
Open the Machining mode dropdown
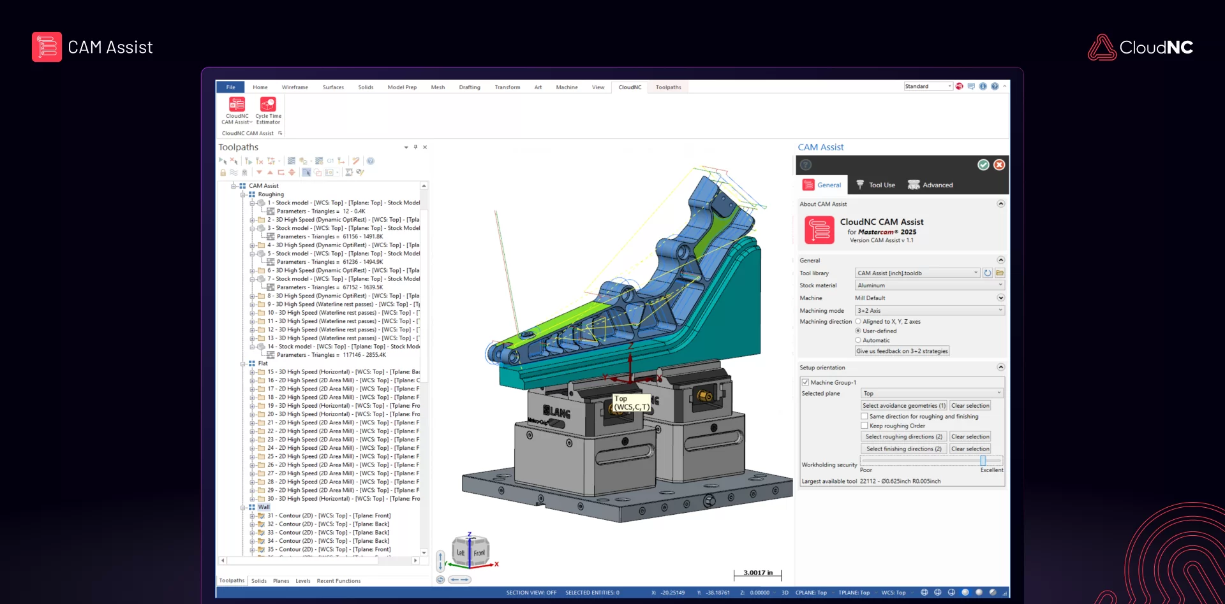[x=930, y=310]
